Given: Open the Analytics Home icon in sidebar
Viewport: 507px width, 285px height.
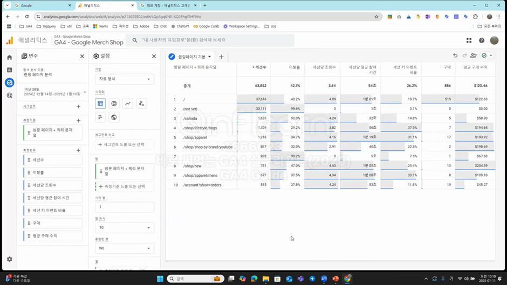Looking at the screenshot, I should pos(9,57).
